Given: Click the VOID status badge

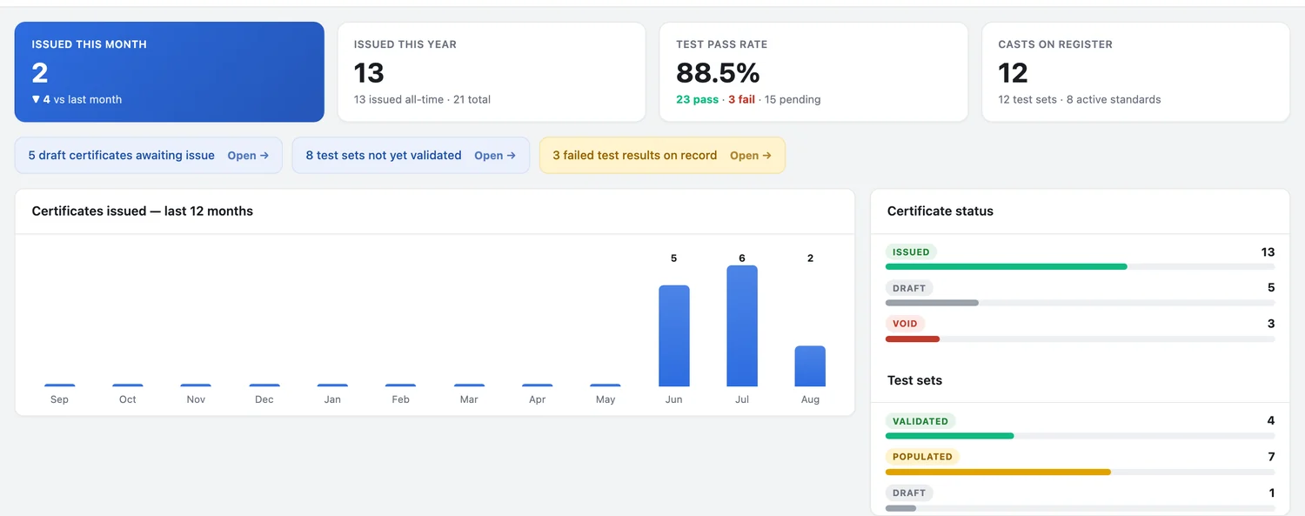Looking at the screenshot, I should pyautogui.click(x=905, y=324).
